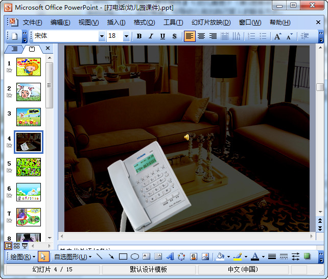The image size is (328, 279).
Task: Toggle text Shadow formatting
Action: tap(174, 36)
